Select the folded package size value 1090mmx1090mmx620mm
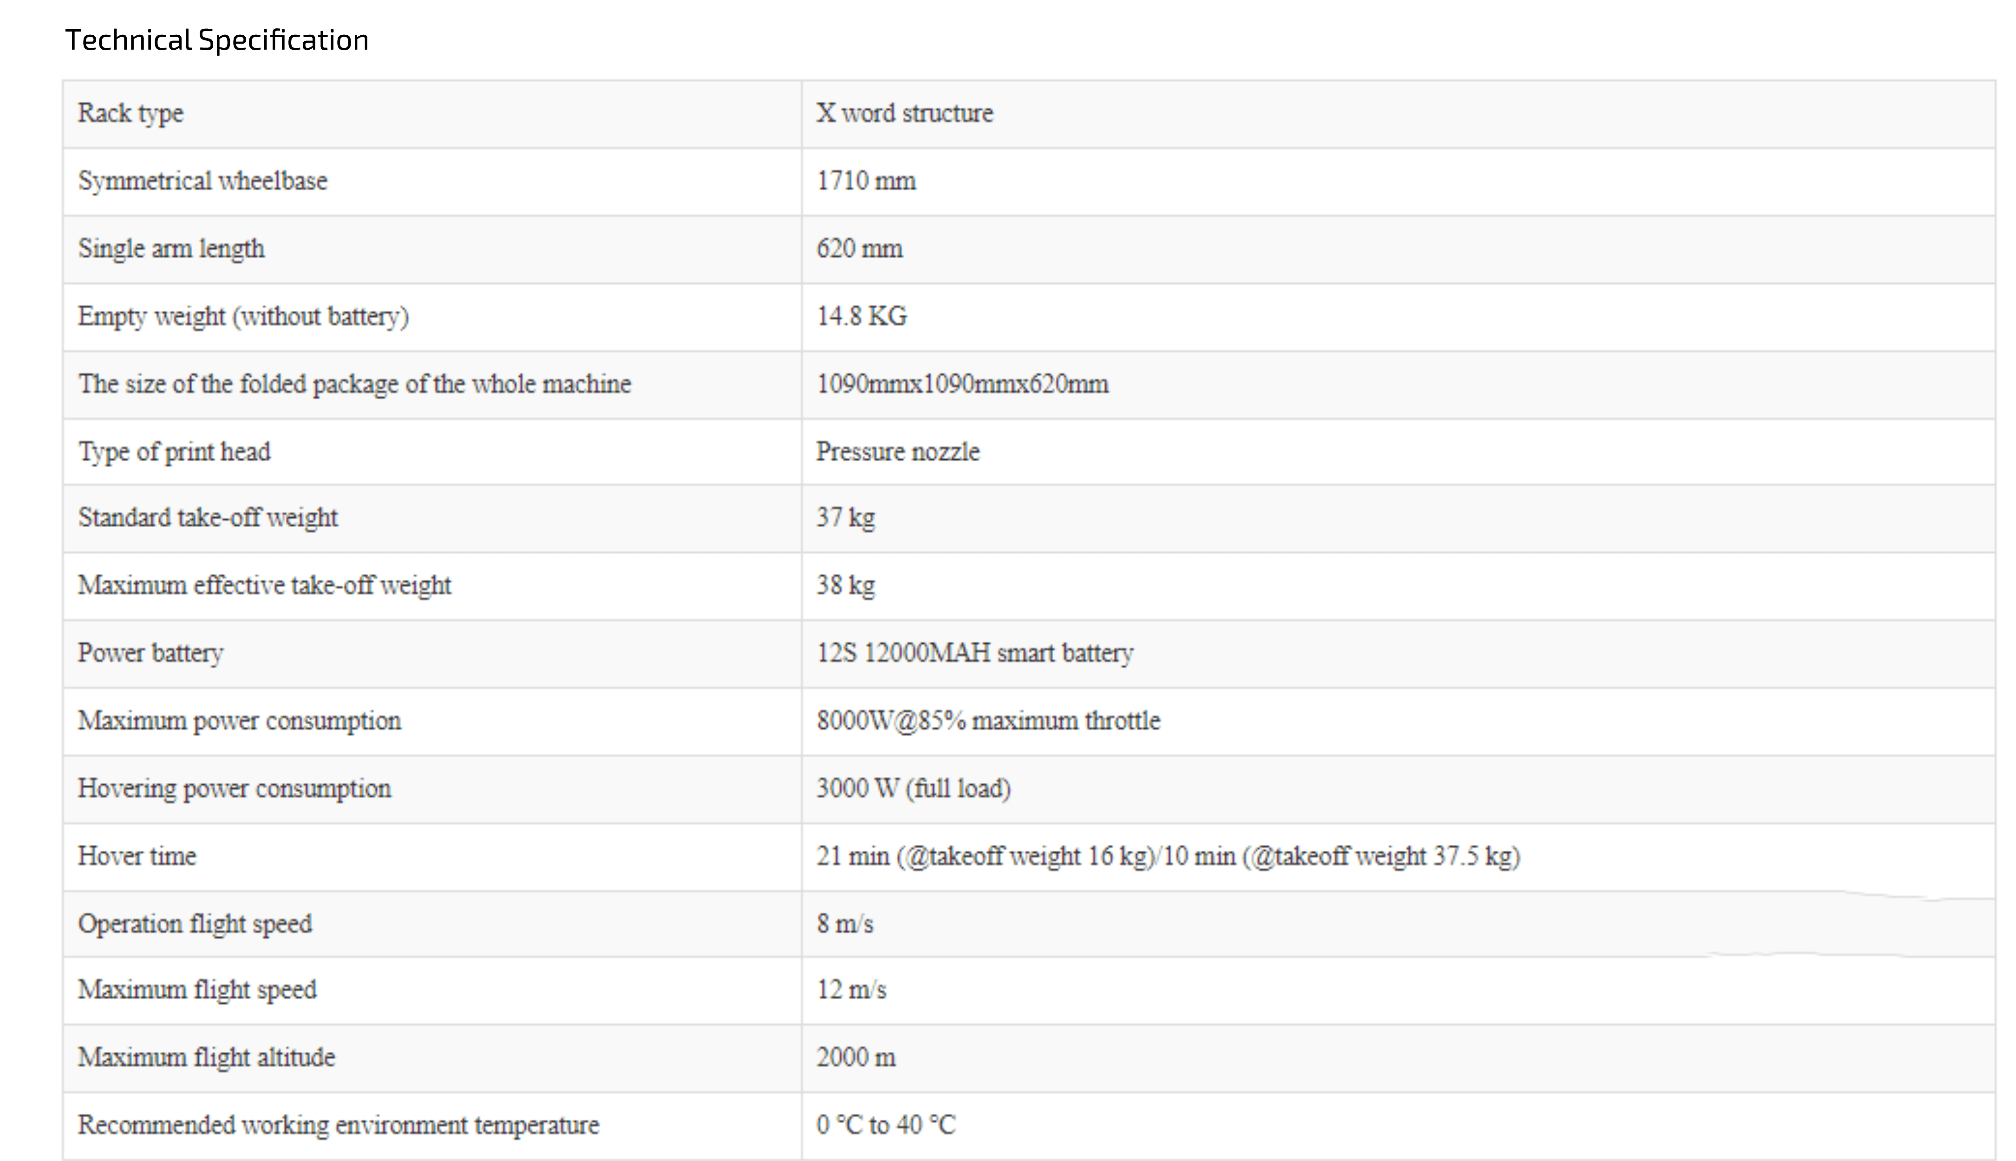This screenshot has height=1161, width=2016. pos(962,385)
